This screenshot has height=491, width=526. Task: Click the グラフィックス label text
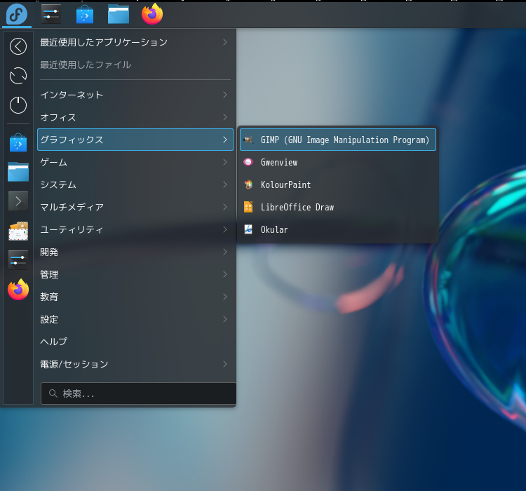pos(72,140)
